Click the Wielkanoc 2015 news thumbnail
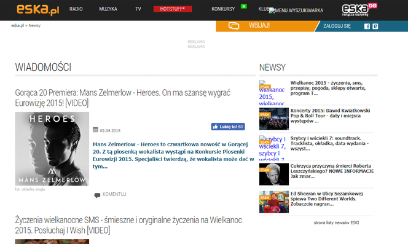Screen dimensions: 408x244 tap(273, 92)
